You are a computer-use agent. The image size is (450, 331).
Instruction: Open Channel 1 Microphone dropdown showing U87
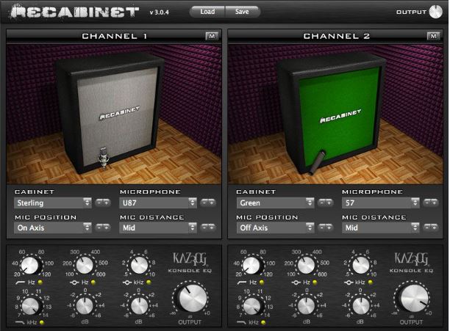[x=158, y=203]
